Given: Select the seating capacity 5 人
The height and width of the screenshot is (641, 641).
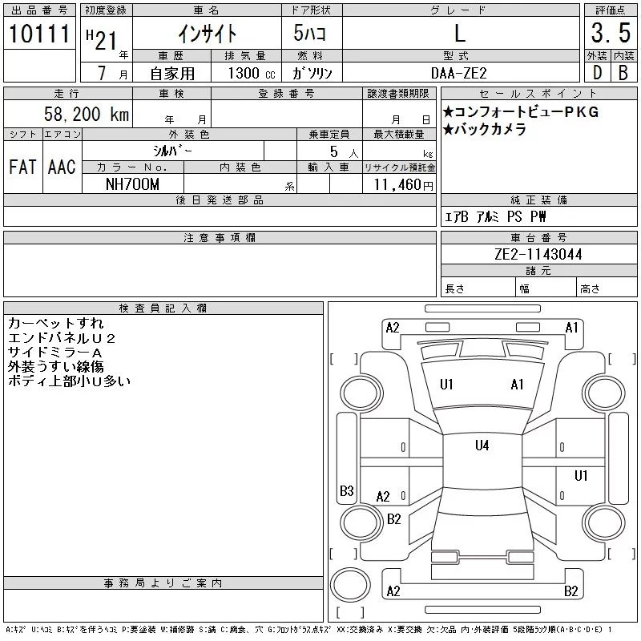Looking at the screenshot, I should coord(344,152).
